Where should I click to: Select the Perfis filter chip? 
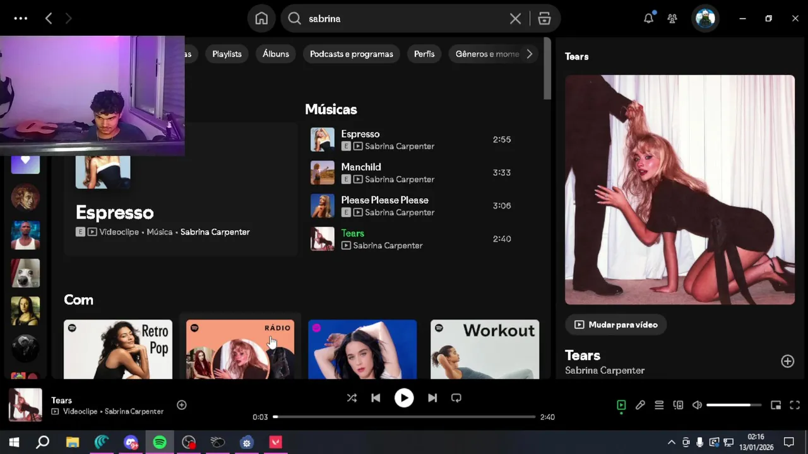(x=424, y=54)
